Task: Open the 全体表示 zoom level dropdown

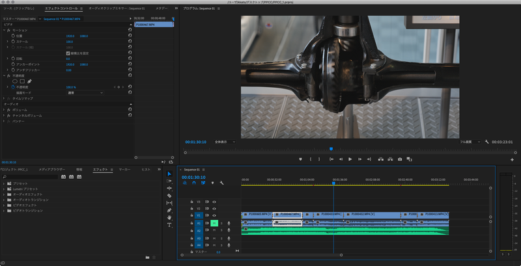Action: pyautogui.click(x=226, y=141)
